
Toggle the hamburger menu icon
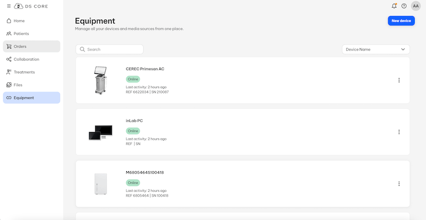coord(9,6)
